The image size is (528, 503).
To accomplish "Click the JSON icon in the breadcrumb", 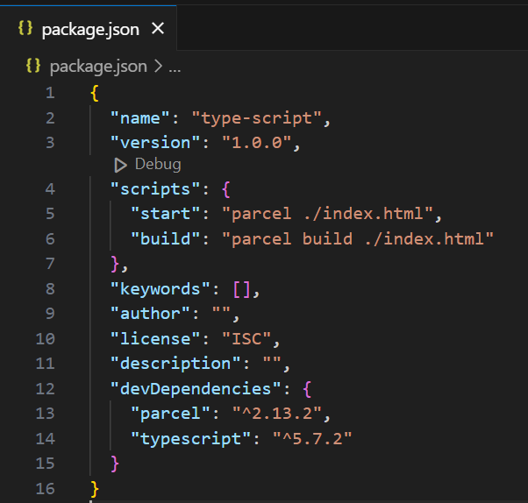I will (x=33, y=66).
